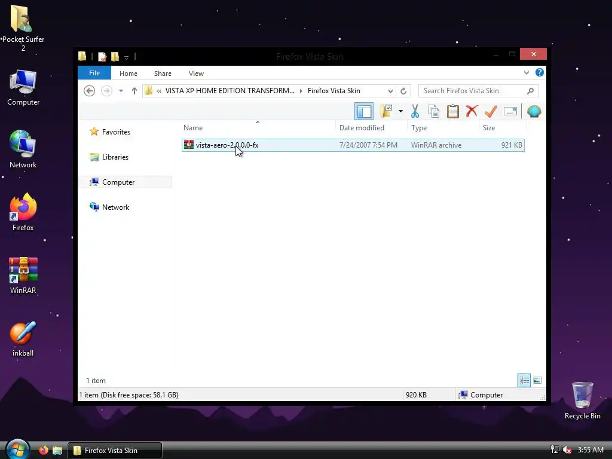The height and width of the screenshot is (459, 612).
Task: Click the WinRAR archive type cell
Action: [x=436, y=145]
